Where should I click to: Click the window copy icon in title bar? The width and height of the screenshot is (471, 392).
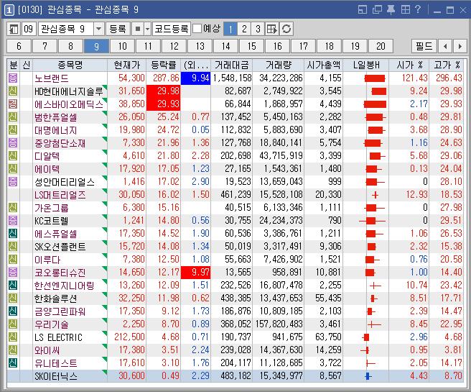377,10
